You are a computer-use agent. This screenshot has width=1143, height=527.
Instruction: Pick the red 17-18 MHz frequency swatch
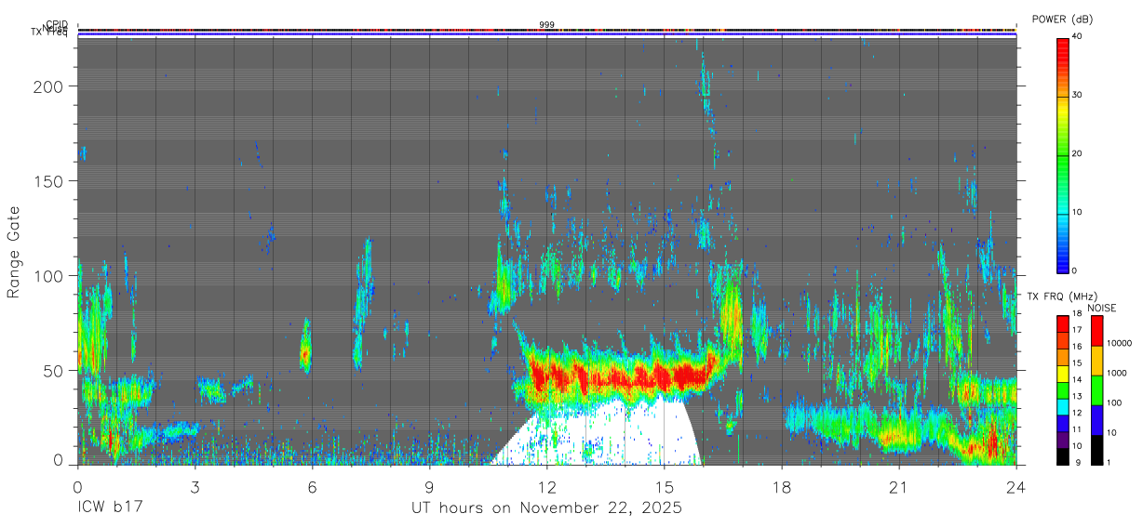click(x=1062, y=324)
